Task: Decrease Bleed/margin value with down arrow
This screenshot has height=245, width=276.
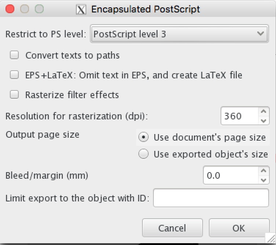Action: [x=263, y=180]
